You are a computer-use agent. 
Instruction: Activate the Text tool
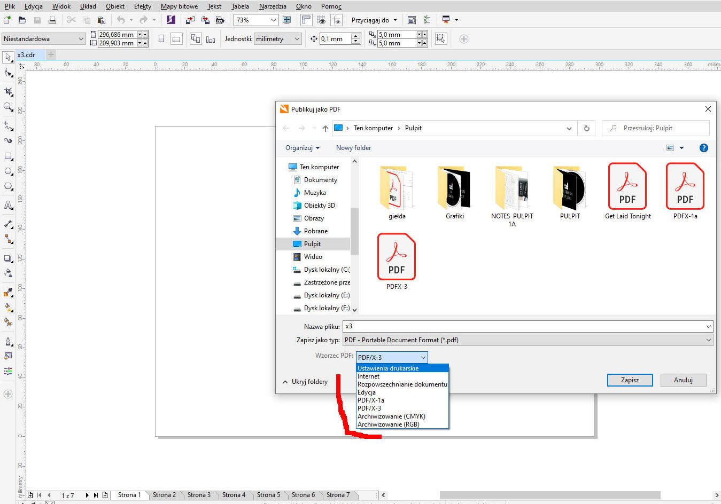point(8,206)
